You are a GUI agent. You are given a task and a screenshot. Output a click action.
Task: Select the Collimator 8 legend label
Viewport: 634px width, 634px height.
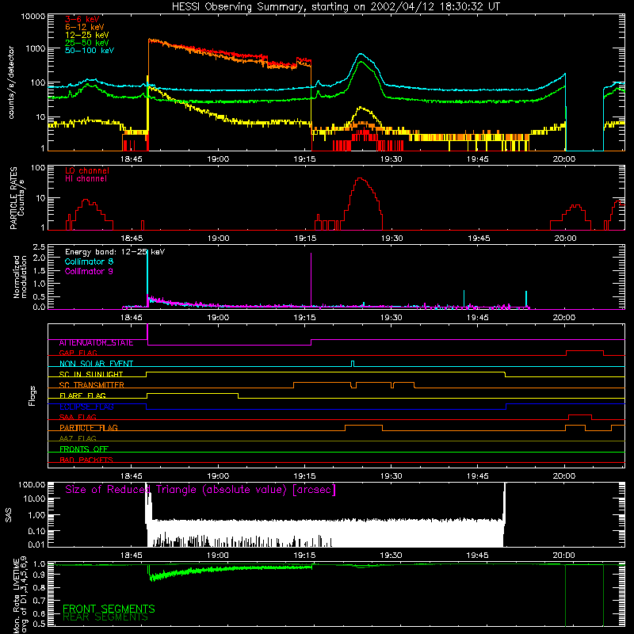pyautogui.click(x=89, y=262)
